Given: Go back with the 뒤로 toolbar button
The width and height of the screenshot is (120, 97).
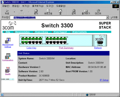Looking at the screenshot, I should (7, 12).
